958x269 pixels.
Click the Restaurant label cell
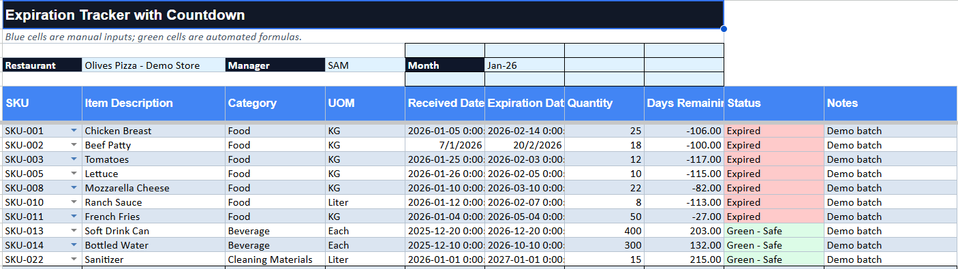coord(42,65)
